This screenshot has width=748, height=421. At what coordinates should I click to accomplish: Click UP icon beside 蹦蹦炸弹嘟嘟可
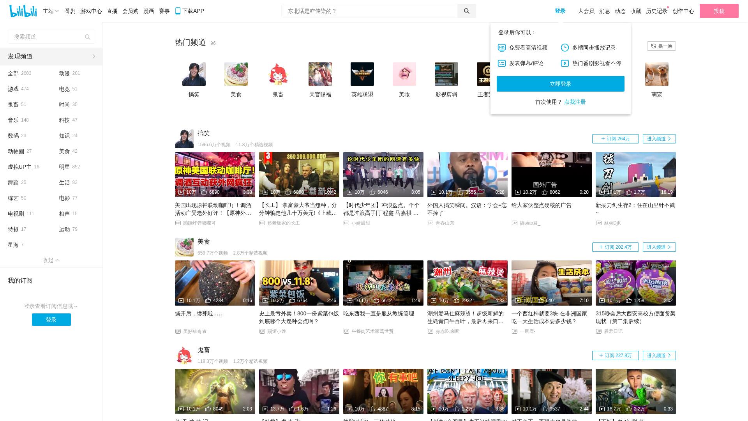178,223
